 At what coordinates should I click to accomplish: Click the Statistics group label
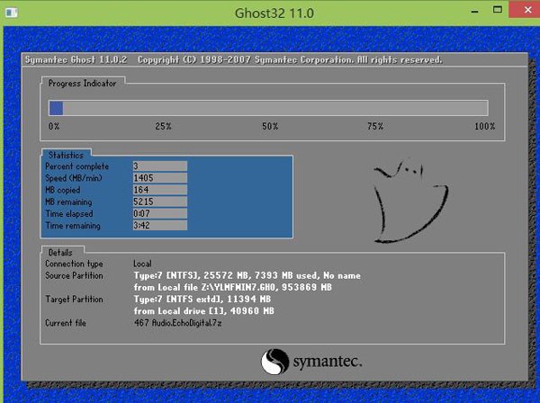[66, 156]
